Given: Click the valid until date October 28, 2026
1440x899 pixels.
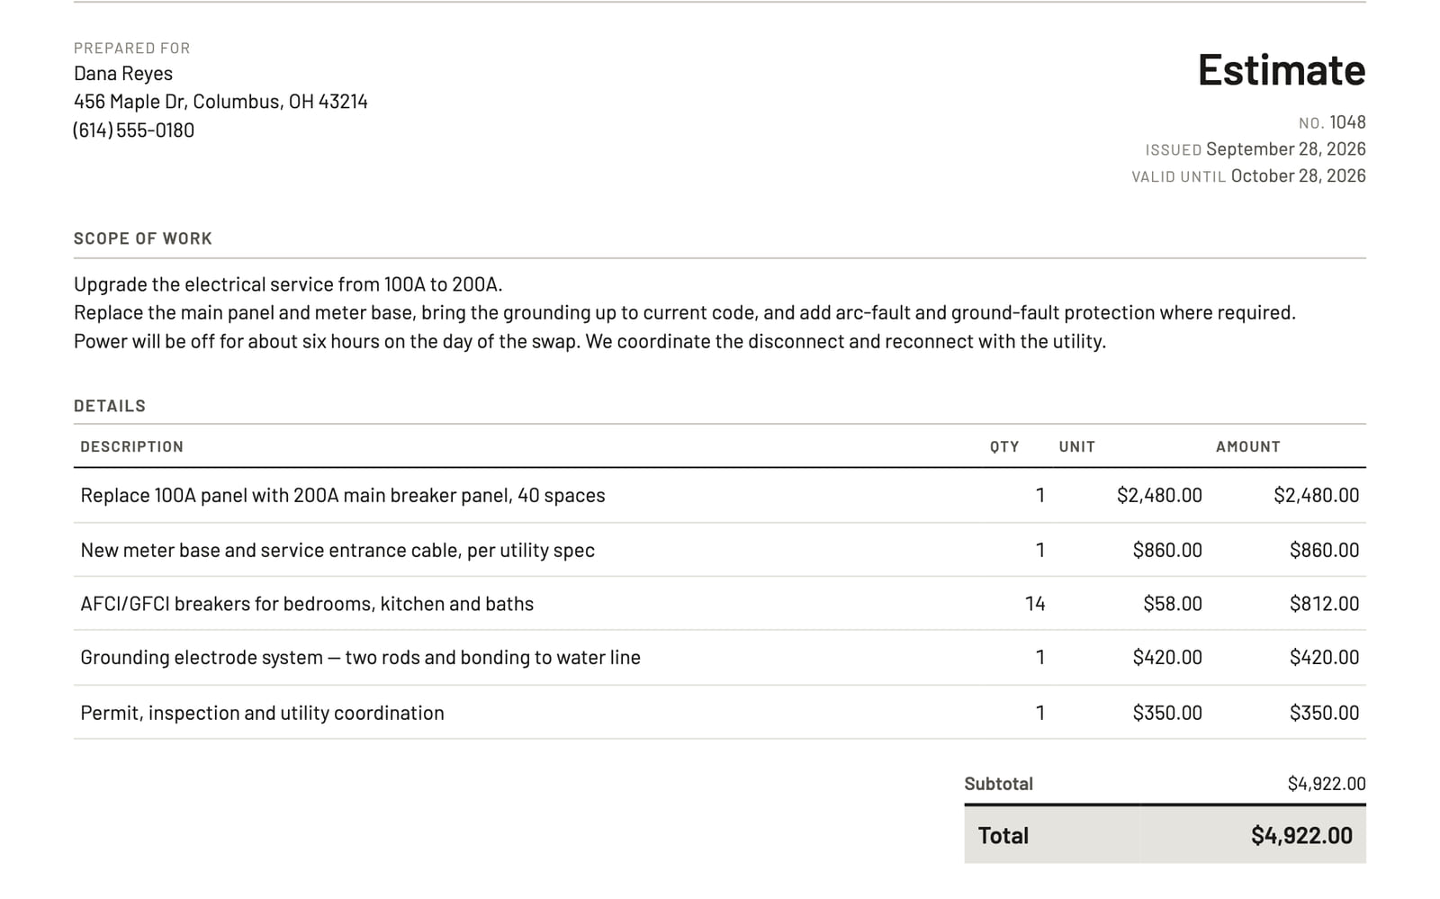Looking at the screenshot, I should 1298,176.
